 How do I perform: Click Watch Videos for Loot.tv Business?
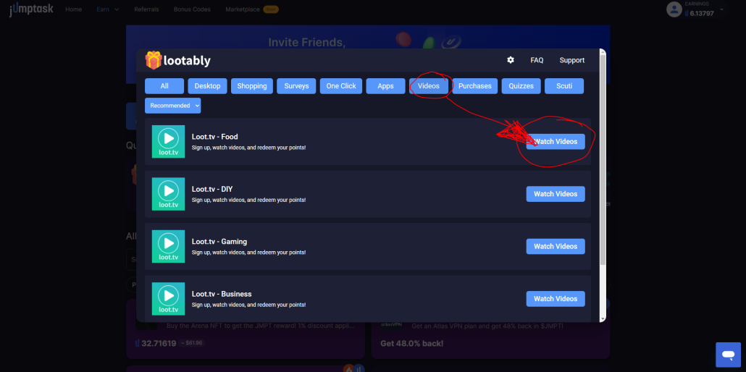(556, 299)
